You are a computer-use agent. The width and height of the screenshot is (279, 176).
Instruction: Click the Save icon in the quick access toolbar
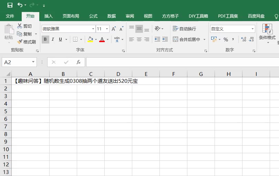(x=10, y=5)
